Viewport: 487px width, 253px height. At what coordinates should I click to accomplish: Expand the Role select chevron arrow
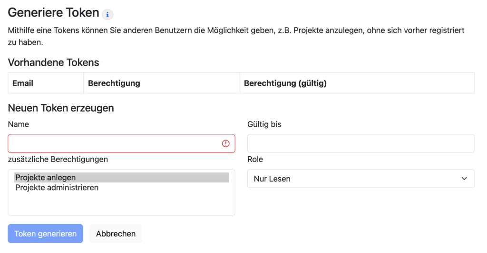coord(464,179)
